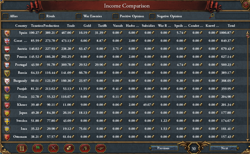This screenshot has height=154, width=250.
Task: Sort by the Vassals column header
Action: pyautogui.click(x=118, y=25)
